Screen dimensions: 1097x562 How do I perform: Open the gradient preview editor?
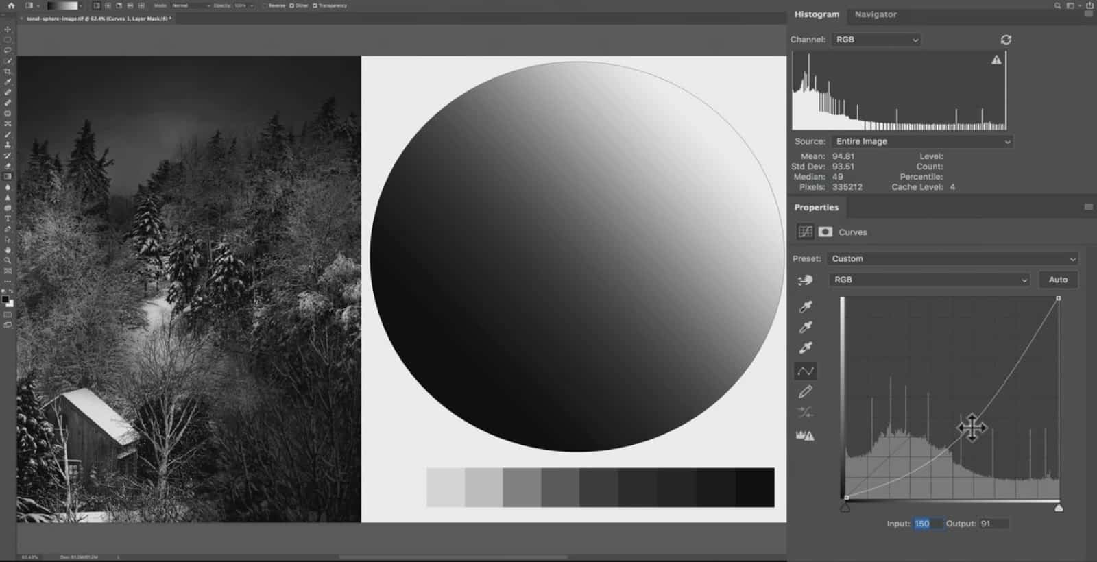(62, 5)
